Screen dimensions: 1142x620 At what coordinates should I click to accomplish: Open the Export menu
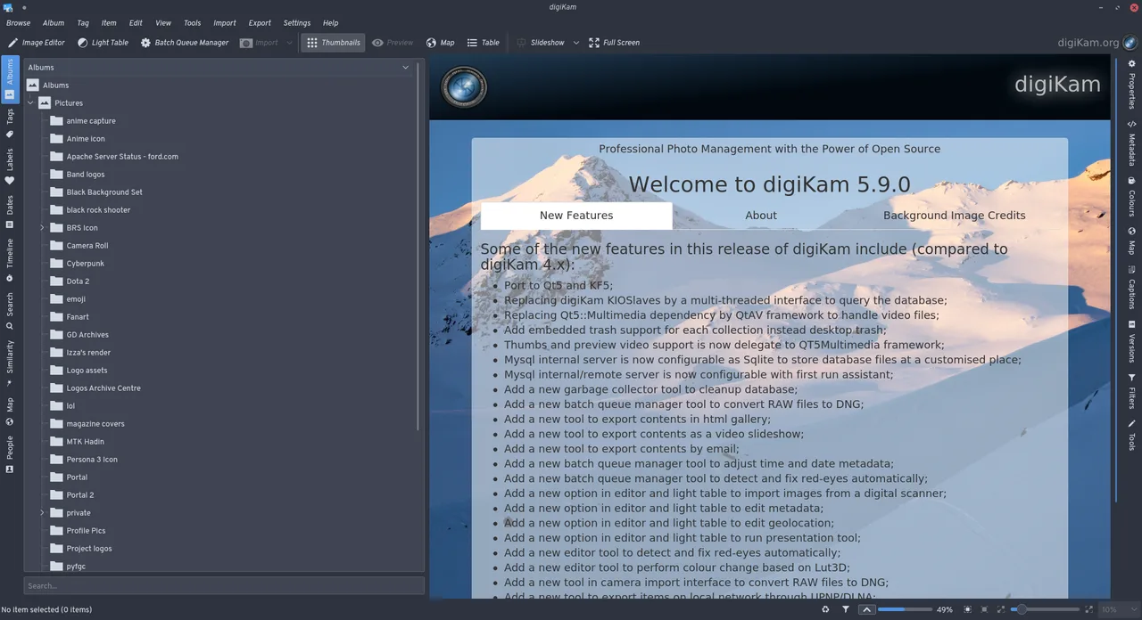click(x=260, y=23)
